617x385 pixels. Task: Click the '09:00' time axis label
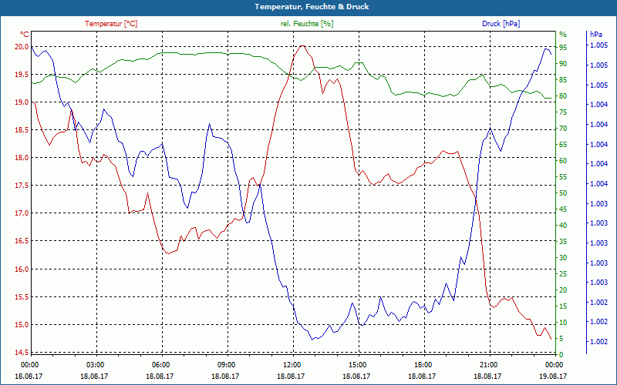[226, 364]
